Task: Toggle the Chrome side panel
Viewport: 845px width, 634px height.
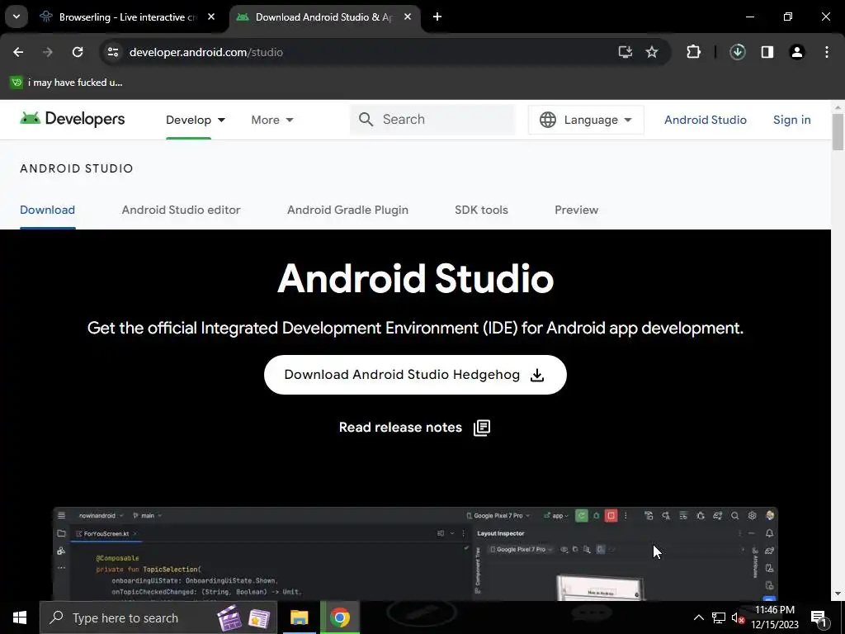Action: coord(767,52)
